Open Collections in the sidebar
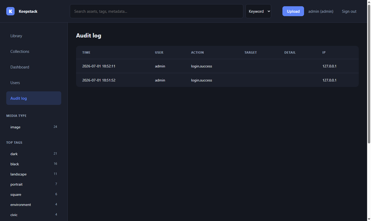The width and height of the screenshot is (371, 221). [34, 52]
